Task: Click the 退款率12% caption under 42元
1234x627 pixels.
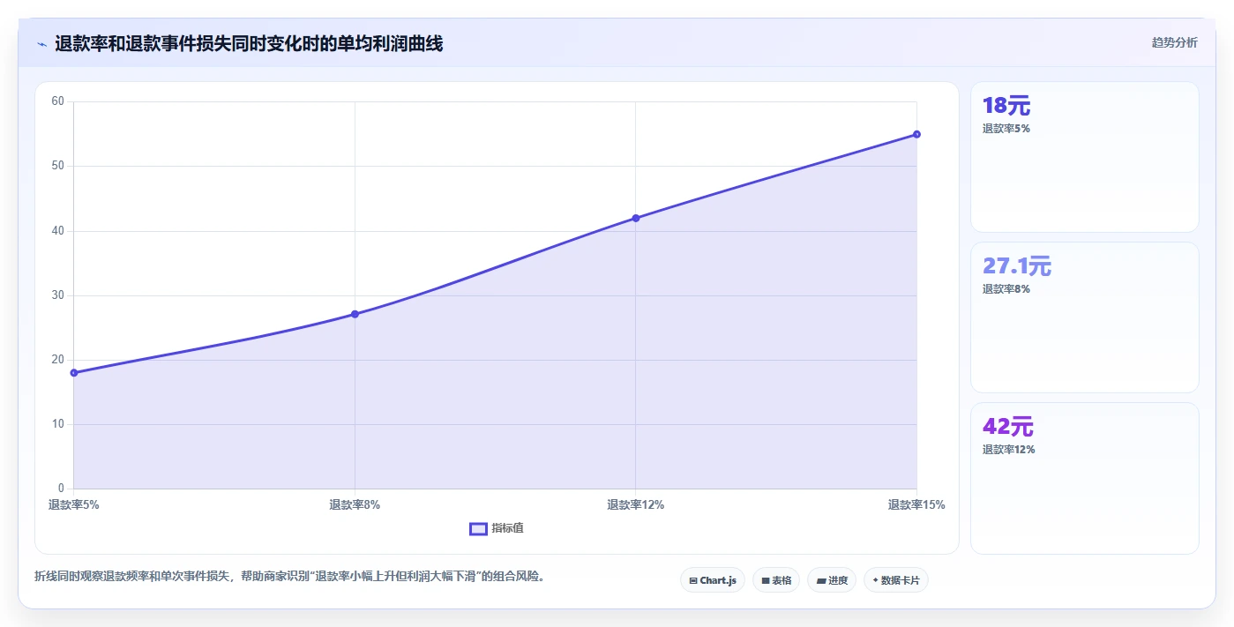Action: pos(1009,450)
